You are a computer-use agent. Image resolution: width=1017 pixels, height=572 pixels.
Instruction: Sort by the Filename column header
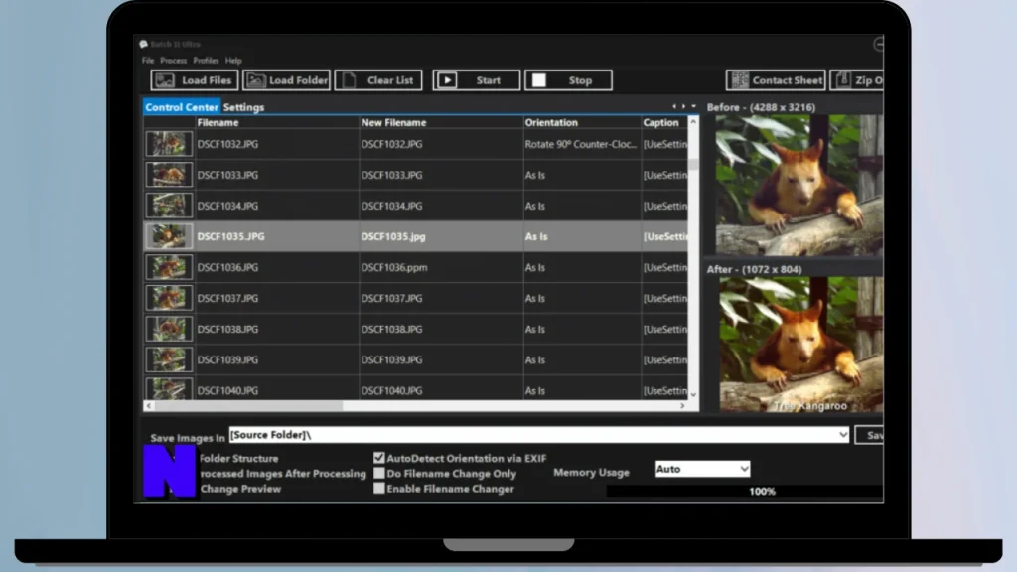click(x=277, y=122)
